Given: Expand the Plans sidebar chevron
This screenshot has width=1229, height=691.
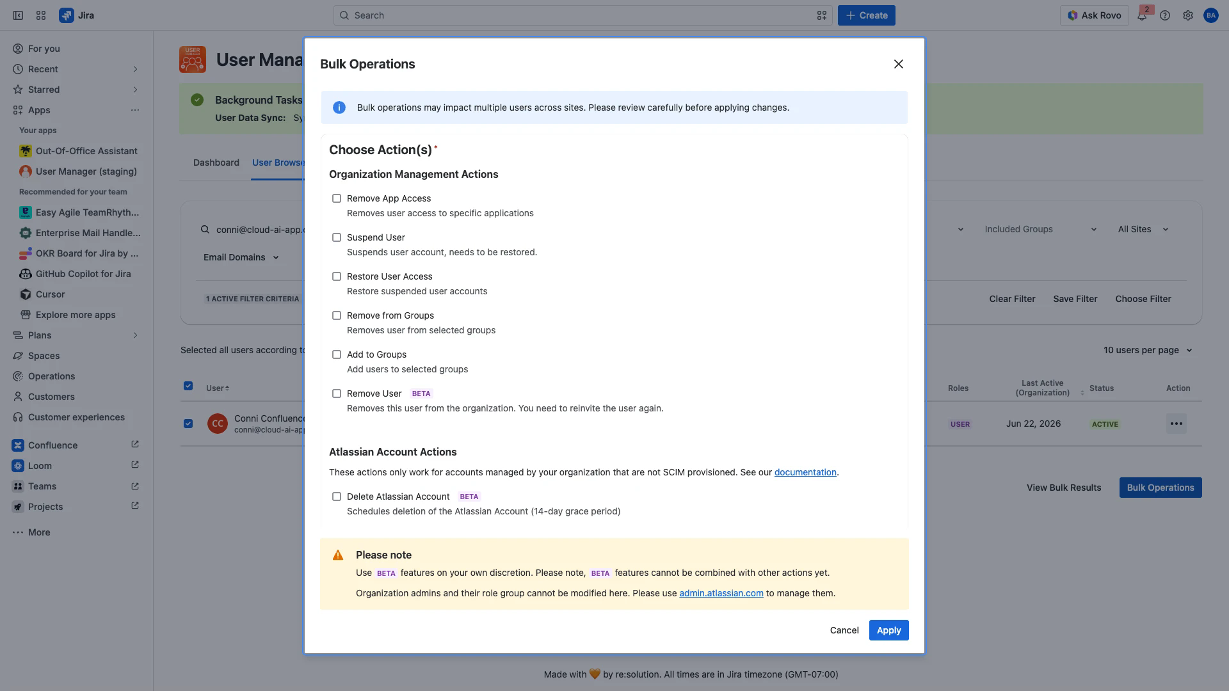Looking at the screenshot, I should [x=135, y=335].
